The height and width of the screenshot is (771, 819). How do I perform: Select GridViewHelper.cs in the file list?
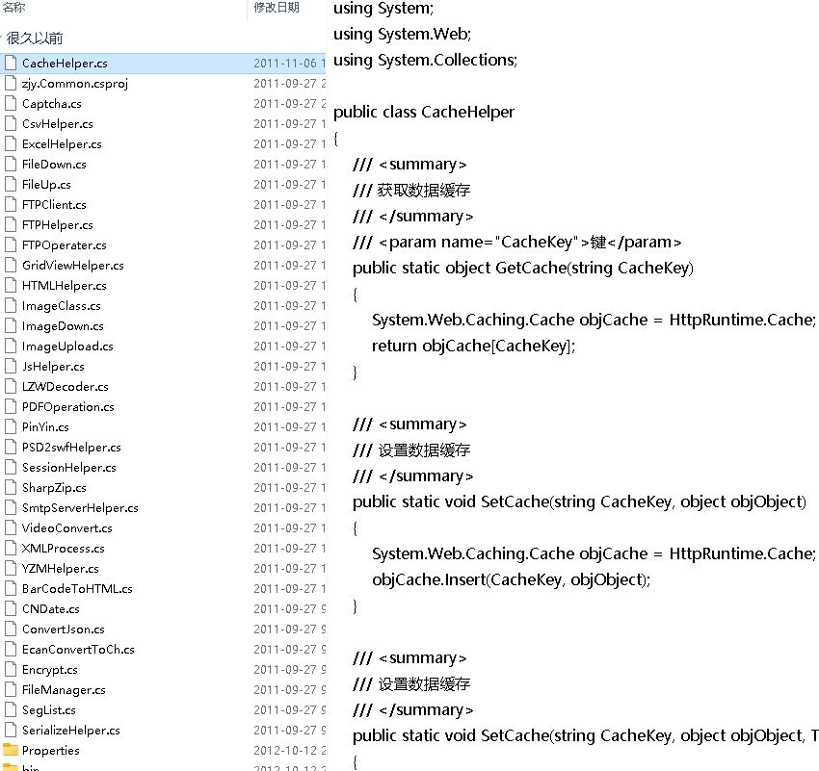72,266
